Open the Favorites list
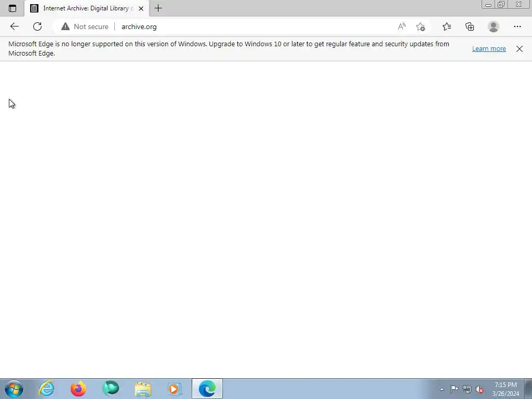Screen dimensions: 532x399 tap(447, 26)
